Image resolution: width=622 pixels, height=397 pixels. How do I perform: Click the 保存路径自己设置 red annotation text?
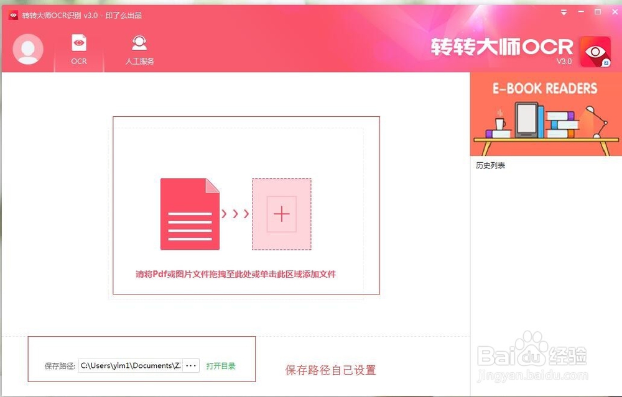tap(330, 369)
